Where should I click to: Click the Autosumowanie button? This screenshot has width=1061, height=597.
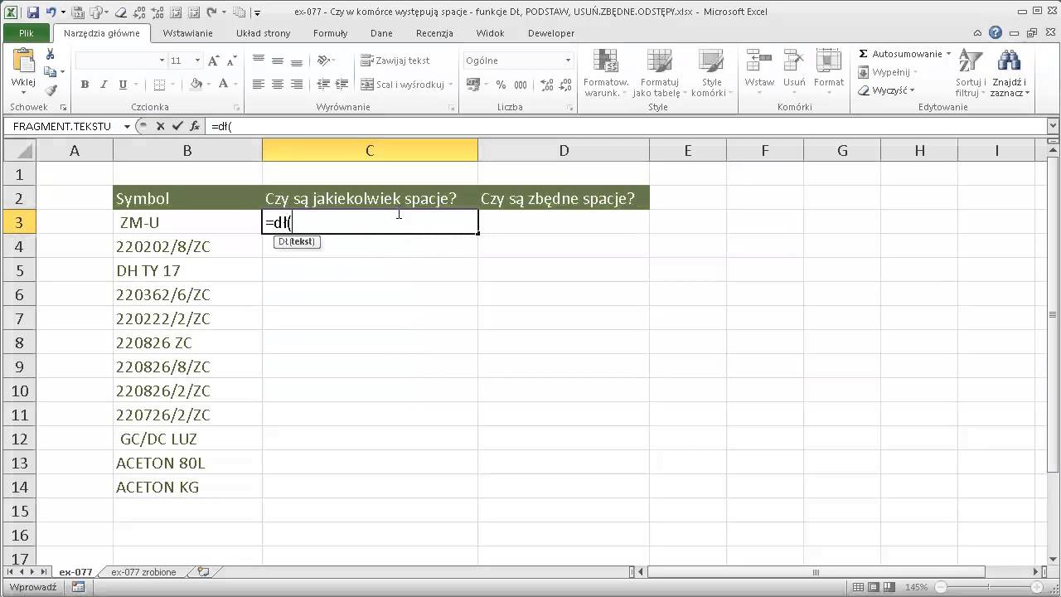(x=900, y=54)
